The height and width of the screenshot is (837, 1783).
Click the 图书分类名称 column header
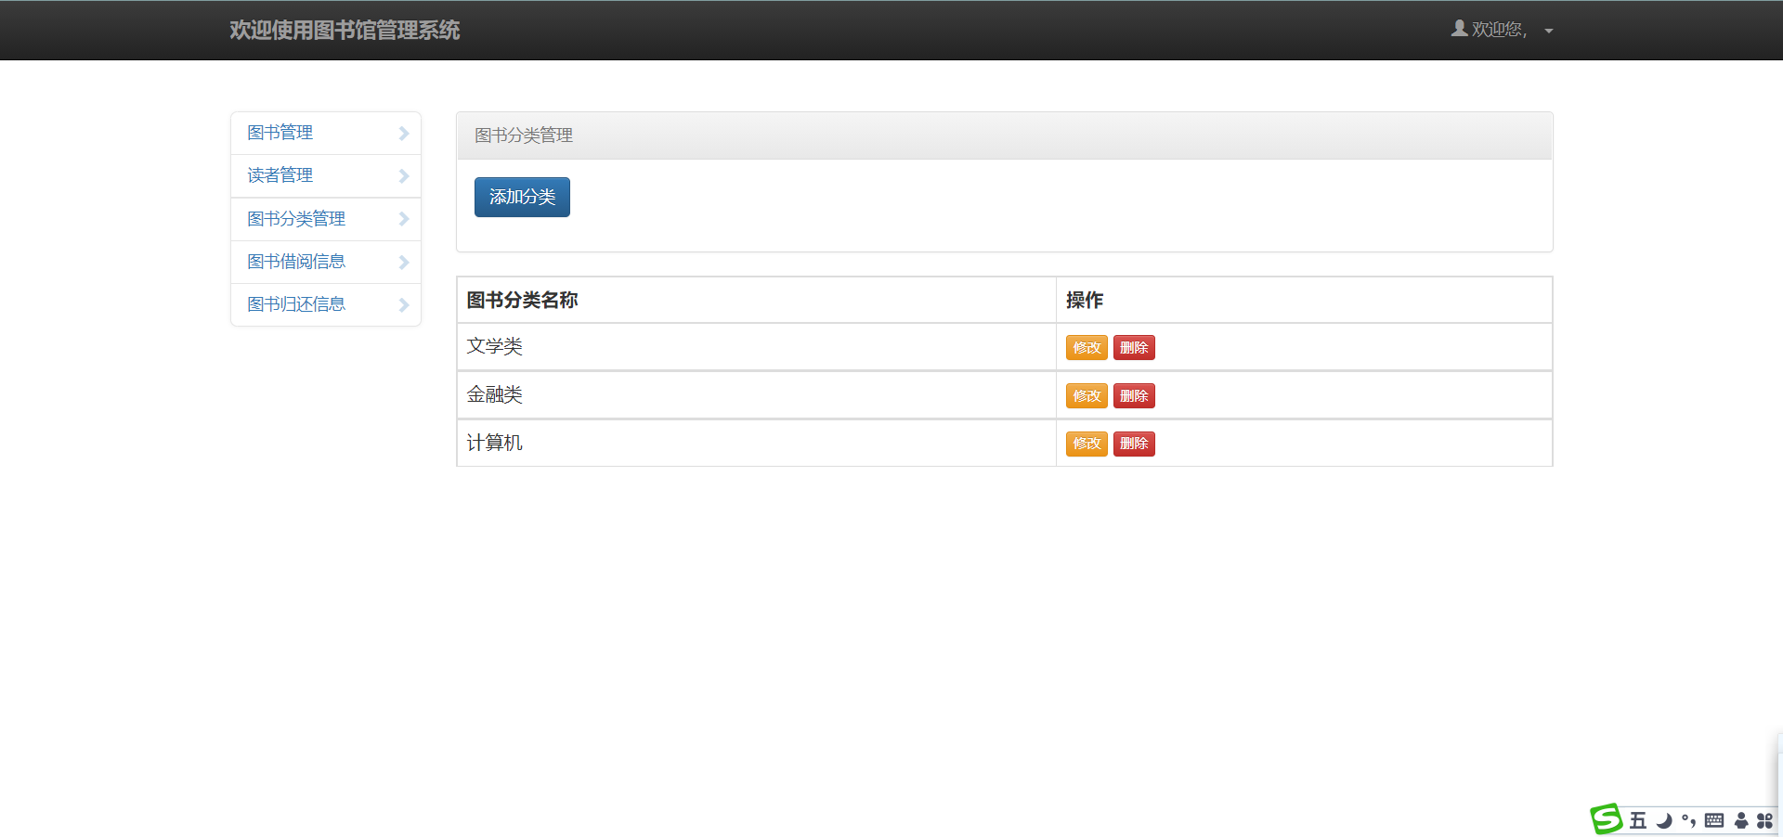point(757,300)
